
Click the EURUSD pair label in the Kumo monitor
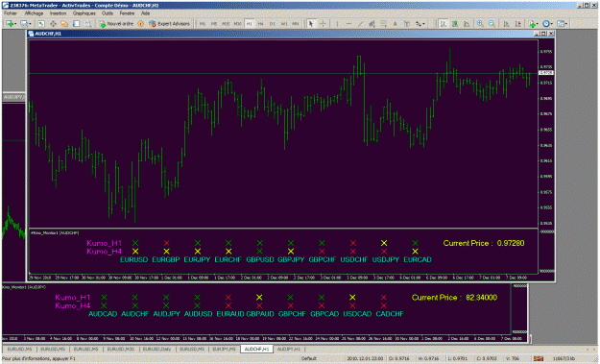[134, 259]
